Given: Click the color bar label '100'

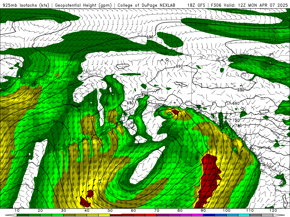Looking at the screenshot, I should pyautogui.click(x=227, y=210).
